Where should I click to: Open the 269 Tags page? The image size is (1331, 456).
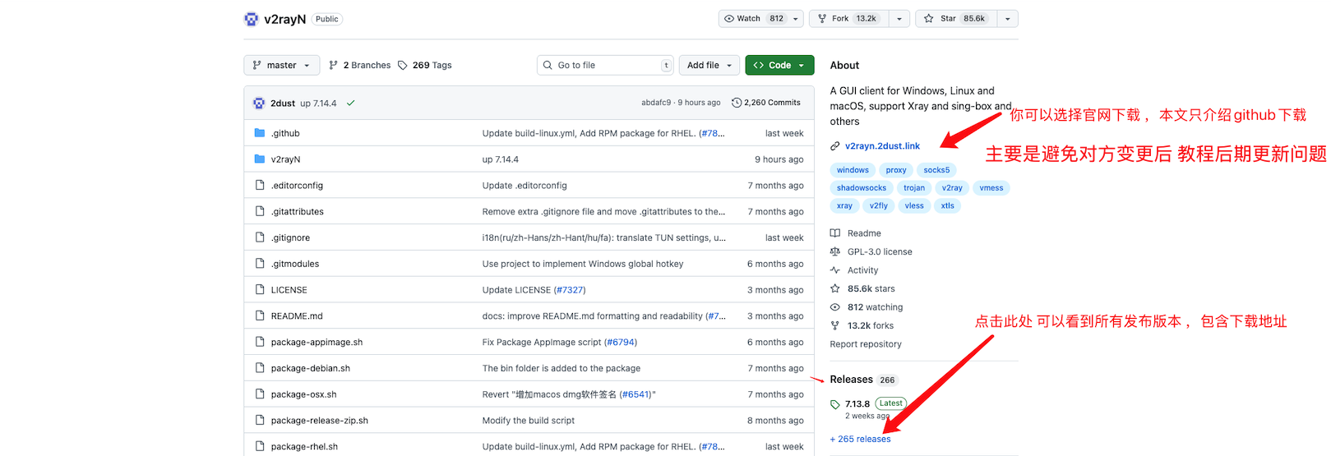[x=425, y=65]
